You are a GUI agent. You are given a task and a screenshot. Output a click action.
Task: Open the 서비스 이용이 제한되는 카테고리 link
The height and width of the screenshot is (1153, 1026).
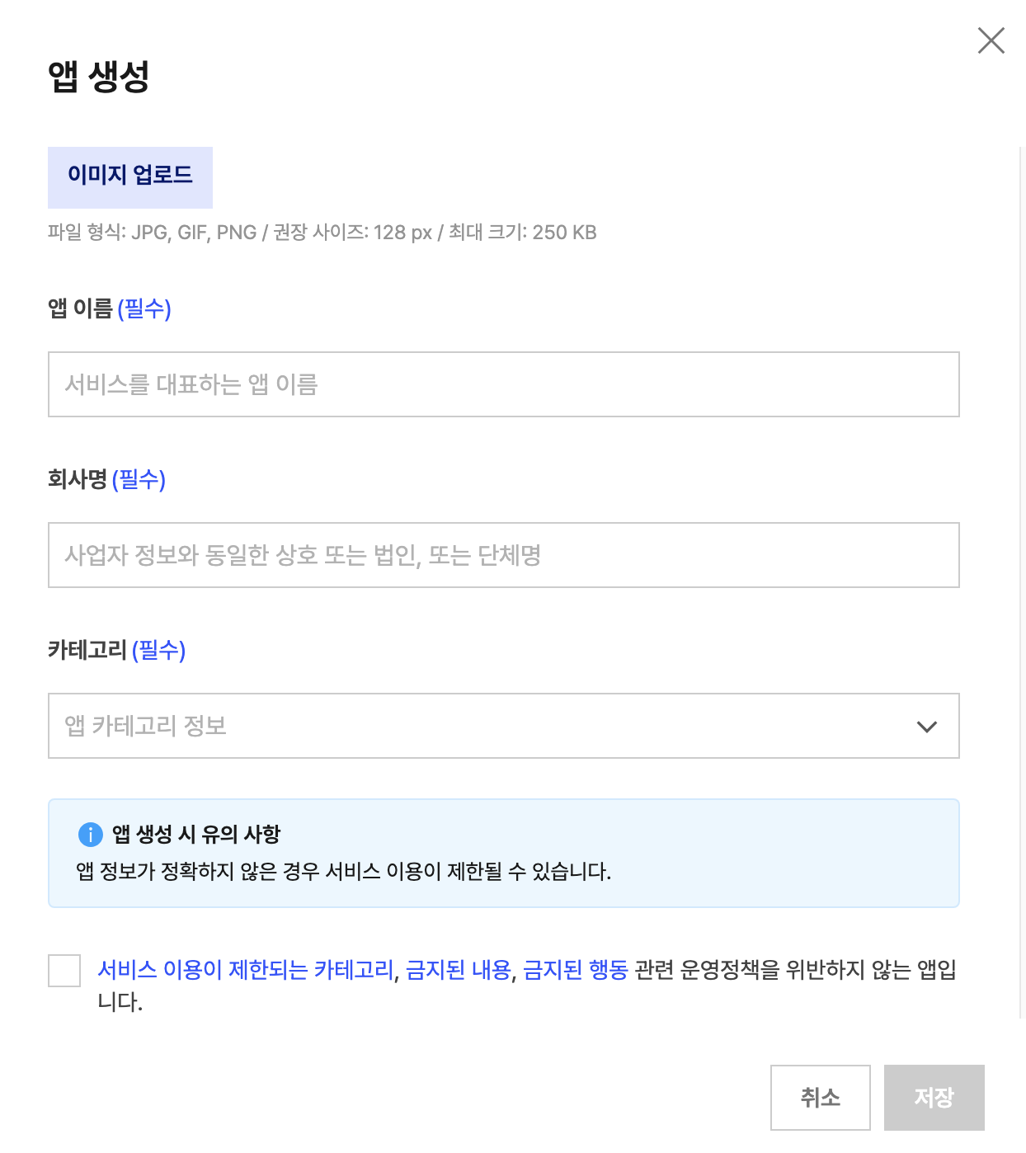coord(245,970)
